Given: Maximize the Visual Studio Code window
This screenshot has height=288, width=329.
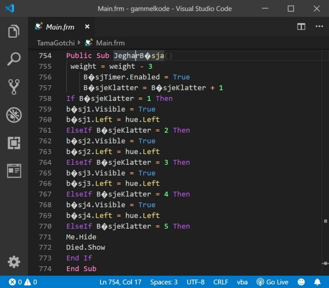Looking at the screenshot, I should (291, 8).
